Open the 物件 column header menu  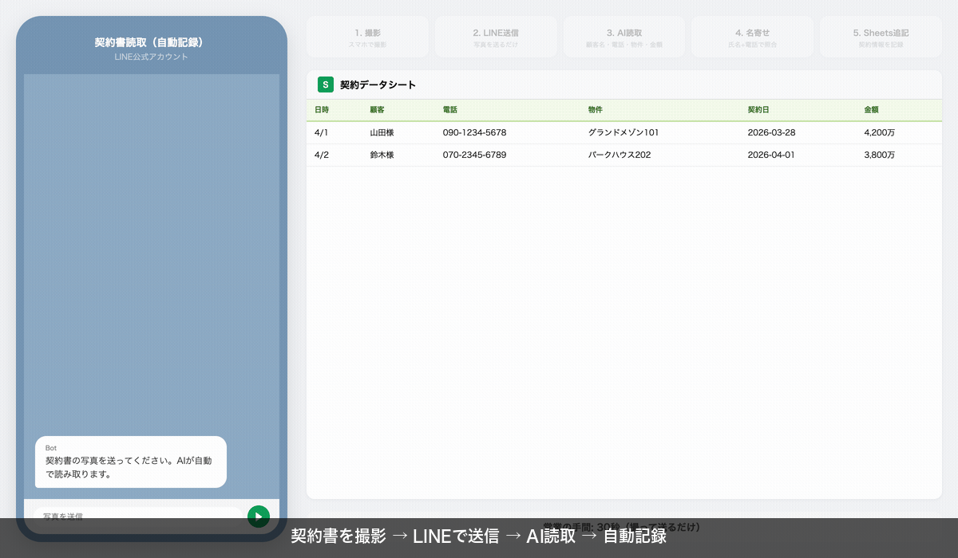pyautogui.click(x=596, y=110)
